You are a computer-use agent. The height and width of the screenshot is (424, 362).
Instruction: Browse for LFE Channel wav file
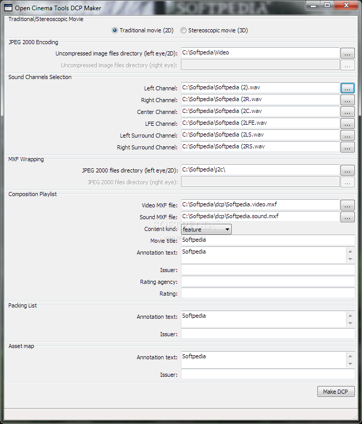(348, 124)
